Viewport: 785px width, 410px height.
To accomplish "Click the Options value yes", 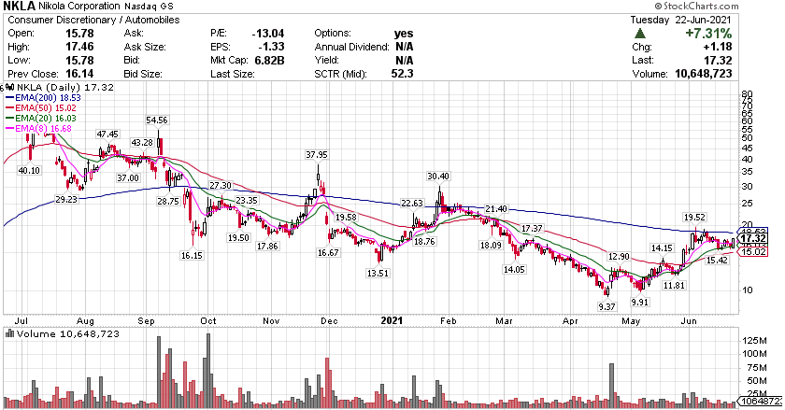I will click(404, 34).
